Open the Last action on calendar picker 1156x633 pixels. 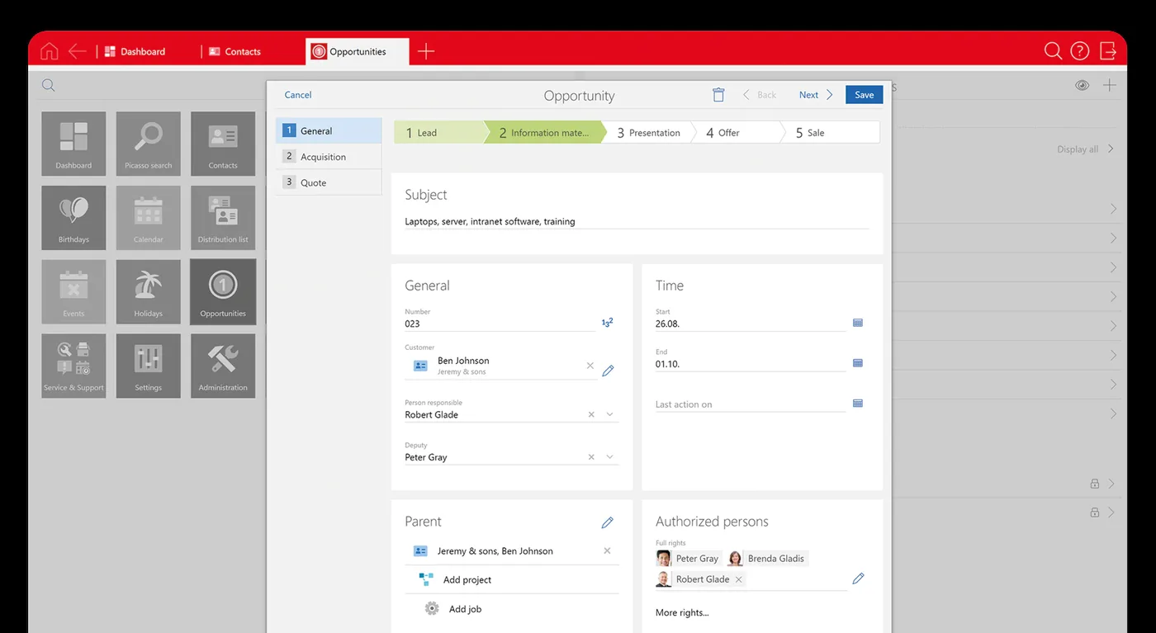[x=858, y=404]
